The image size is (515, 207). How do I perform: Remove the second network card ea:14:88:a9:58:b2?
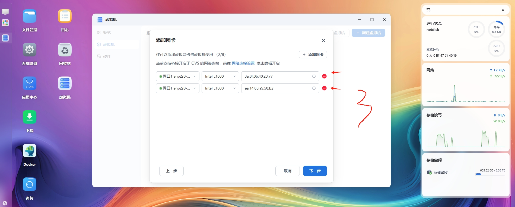[324, 88]
